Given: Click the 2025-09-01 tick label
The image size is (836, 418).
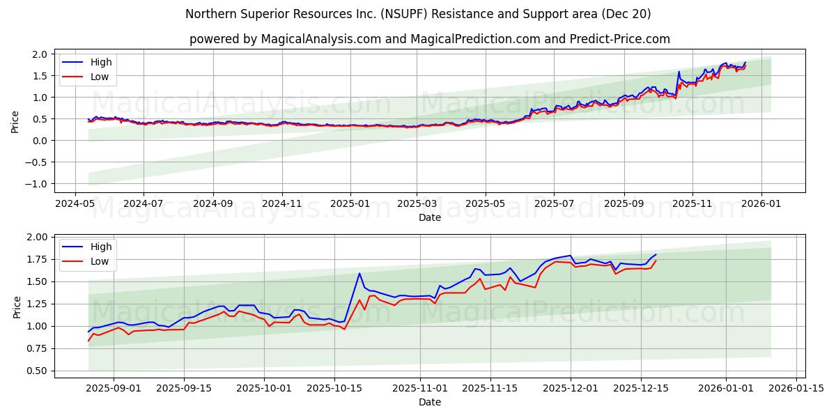Looking at the screenshot, I should pyautogui.click(x=114, y=389).
